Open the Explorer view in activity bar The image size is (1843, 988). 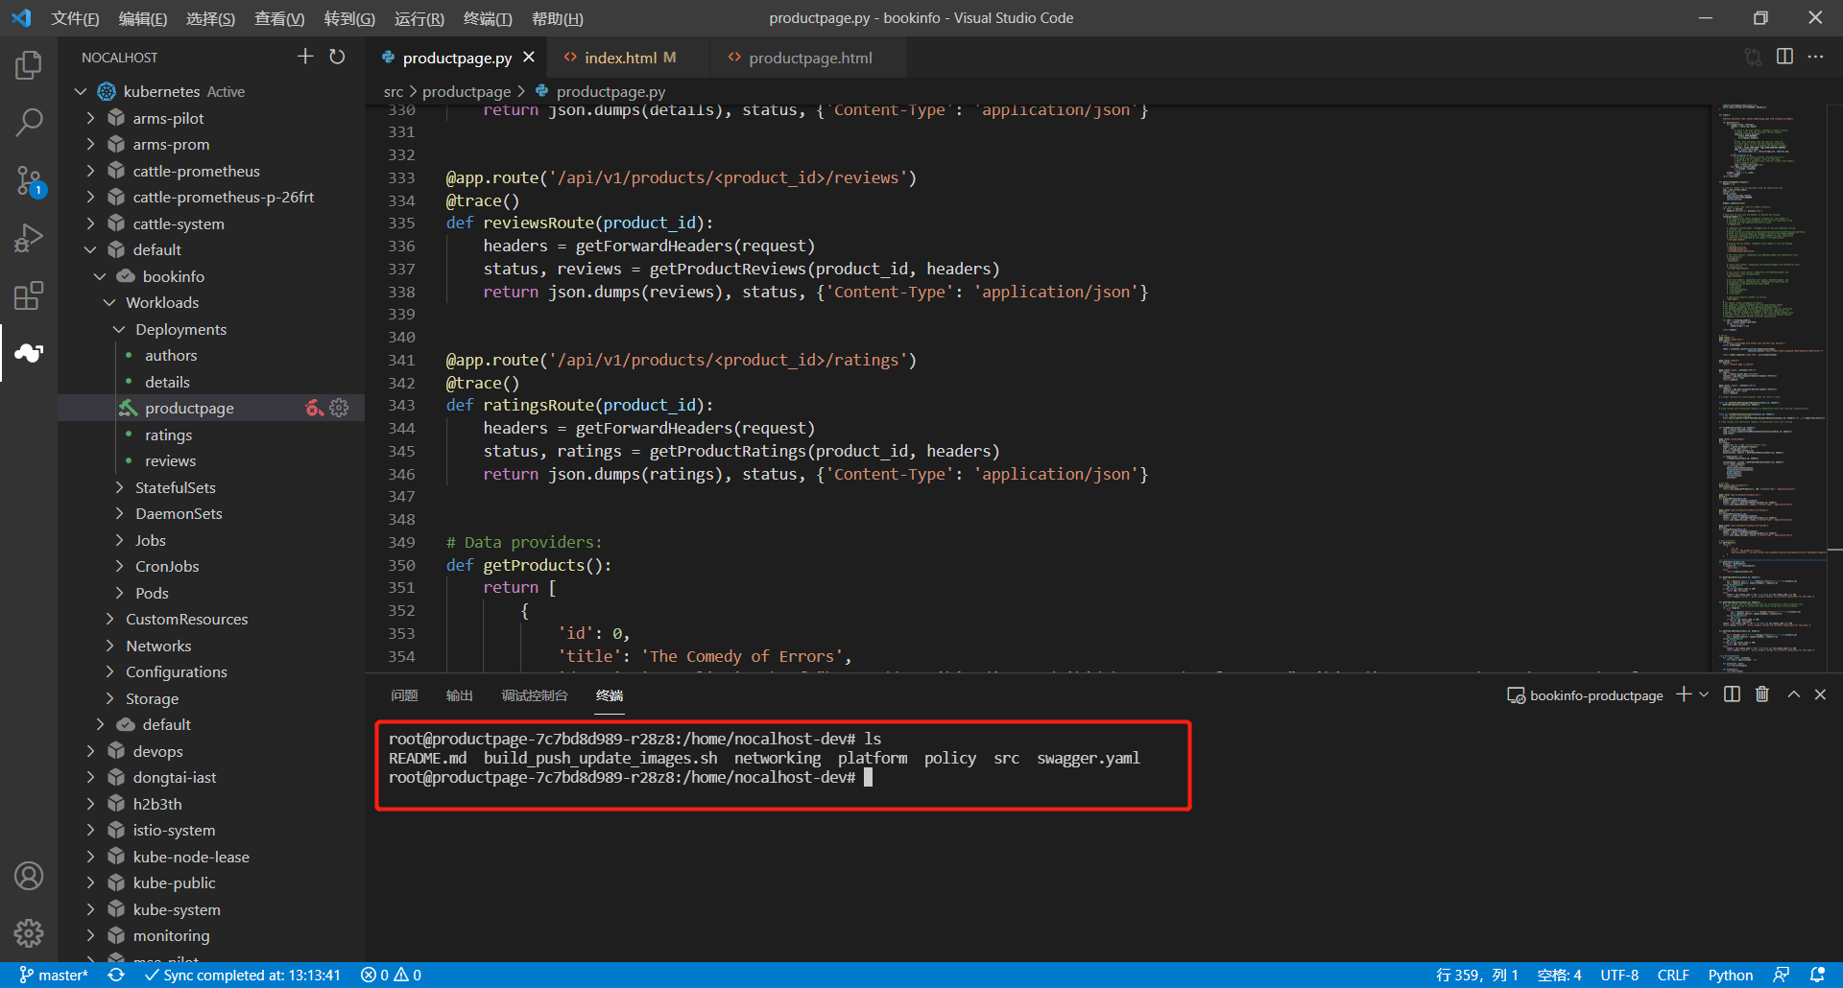click(29, 65)
